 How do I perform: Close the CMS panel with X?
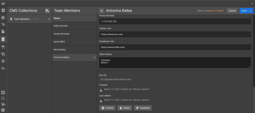[252, 3]
